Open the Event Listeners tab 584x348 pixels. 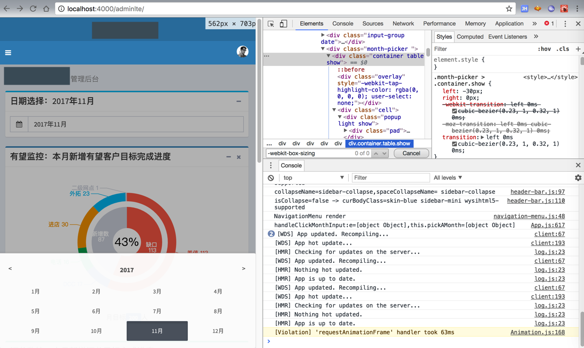507,37
